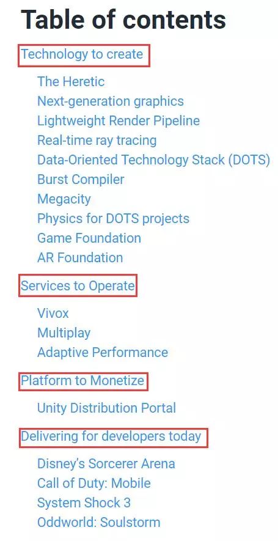Jump to Lightweight Render Pipeline

coord(119,121)
